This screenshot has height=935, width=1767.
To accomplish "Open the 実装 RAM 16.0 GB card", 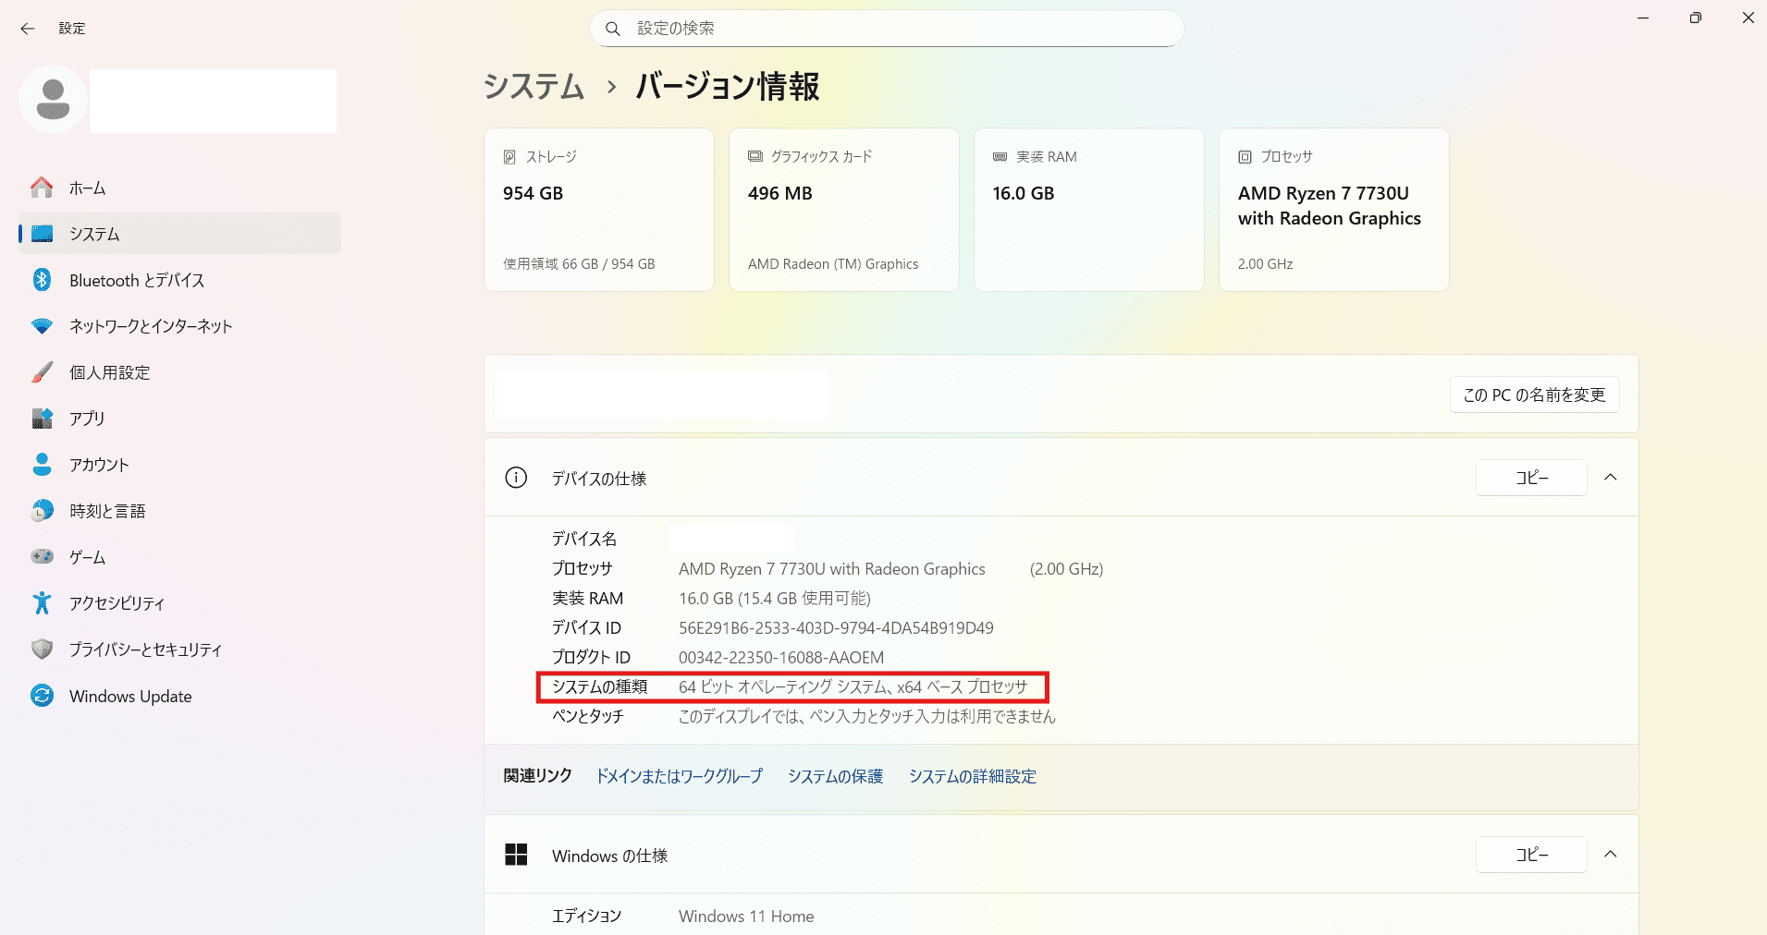I will (1089, 210).
